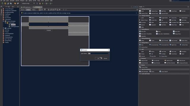Screen dimensions: 190x106
Task: Collapse the Source Packages tree node
Action: pyautogui.click(x=3, y=21)
